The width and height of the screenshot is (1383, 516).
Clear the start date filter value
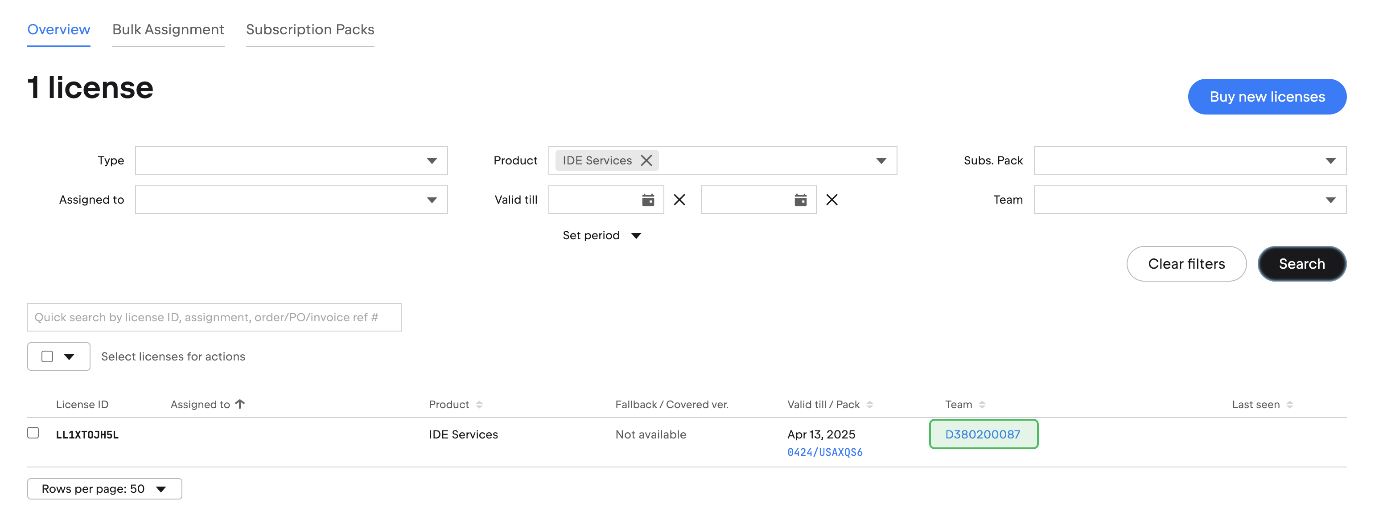tap(679, 199)
